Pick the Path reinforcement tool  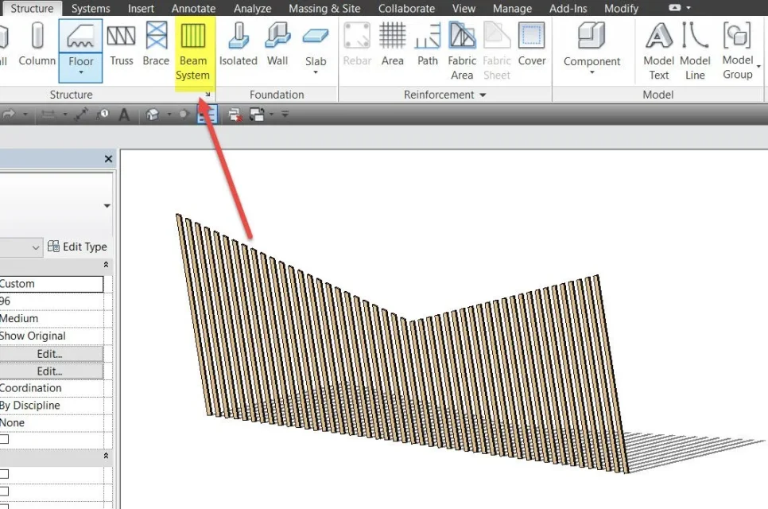[x=428, y=44]
